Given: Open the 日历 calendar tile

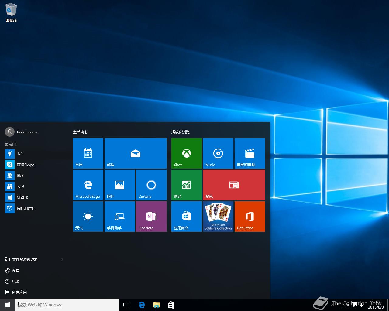Looking at the screenshot, I should 88,153.
